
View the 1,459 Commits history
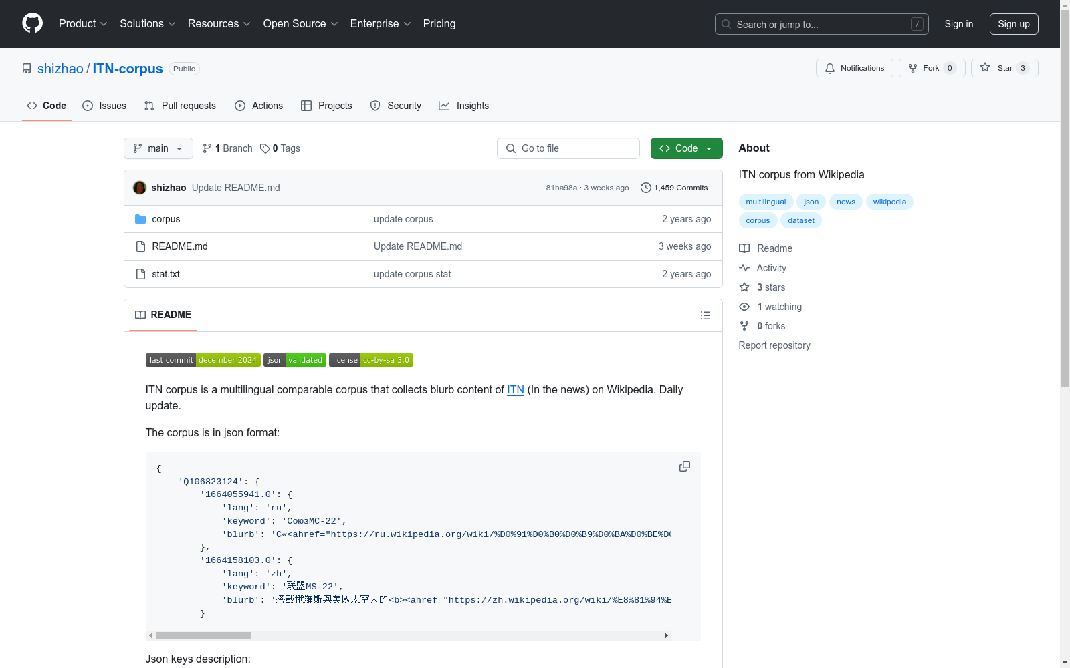tap(674, 188)
